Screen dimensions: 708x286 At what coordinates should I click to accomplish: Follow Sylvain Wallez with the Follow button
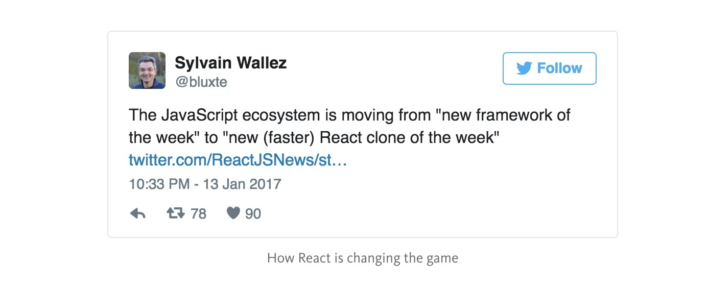point(550,68)
